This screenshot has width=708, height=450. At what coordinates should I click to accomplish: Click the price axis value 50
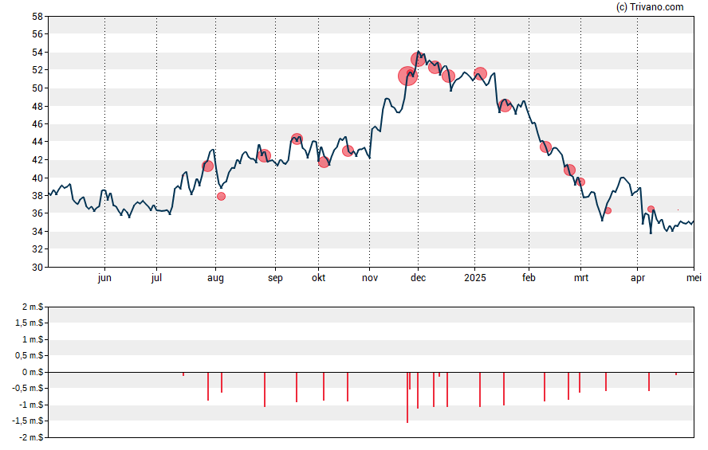(37, 88)
